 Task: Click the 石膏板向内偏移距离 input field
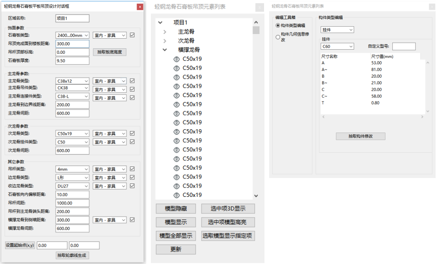coord(72,195)
